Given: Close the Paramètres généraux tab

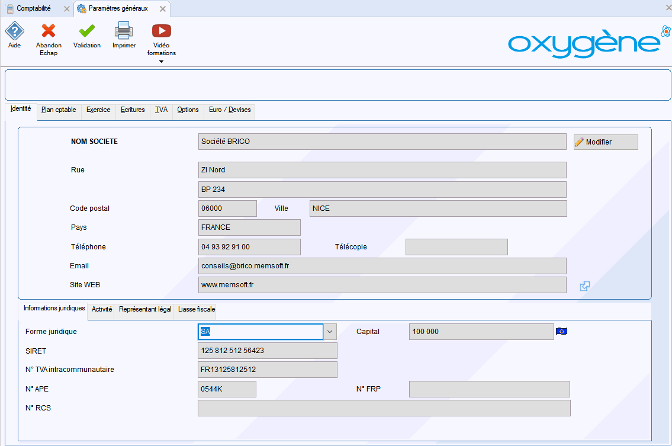Looking at the screenshot, I should pos(163,8).
